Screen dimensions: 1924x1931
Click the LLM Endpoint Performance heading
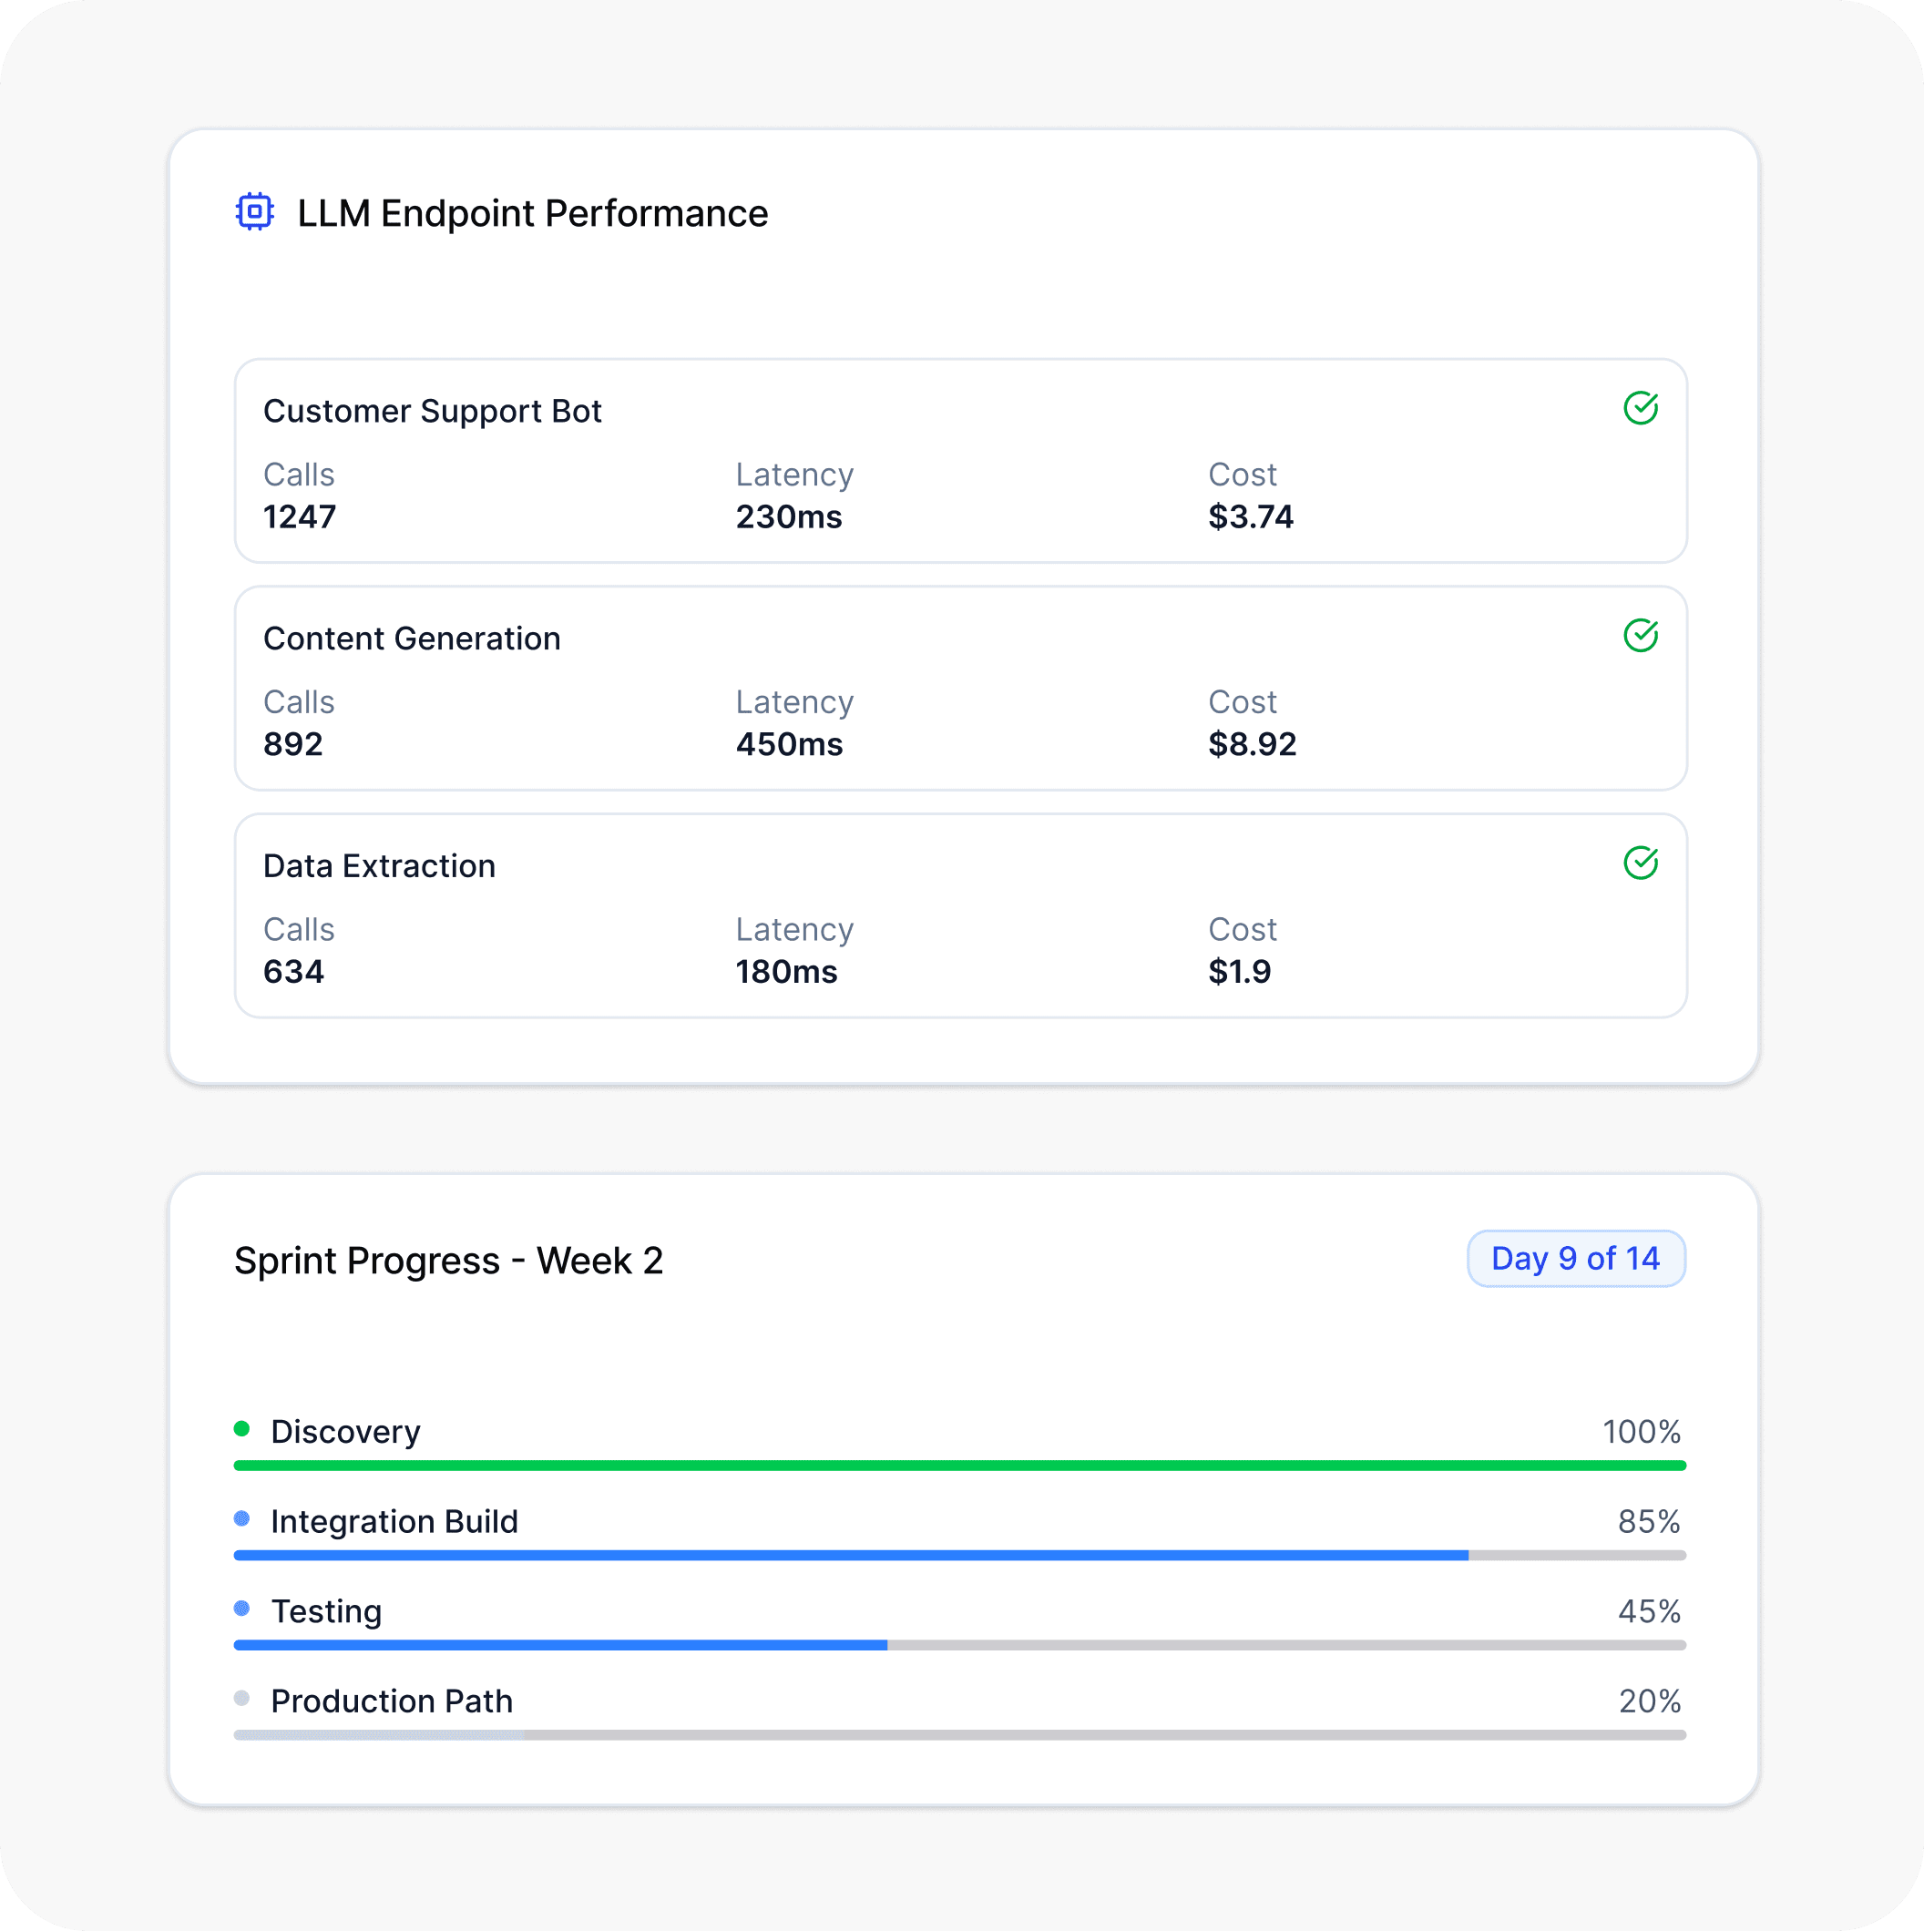point(533,213)
